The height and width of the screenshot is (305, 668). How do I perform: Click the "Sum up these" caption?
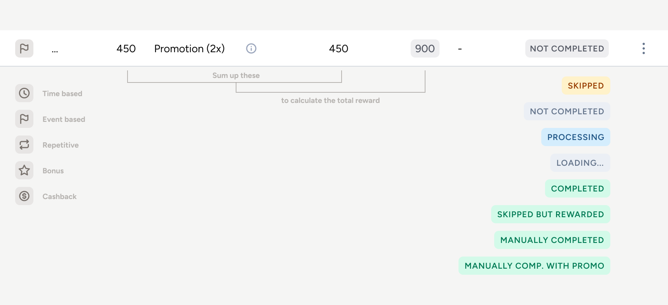point(236,75)
